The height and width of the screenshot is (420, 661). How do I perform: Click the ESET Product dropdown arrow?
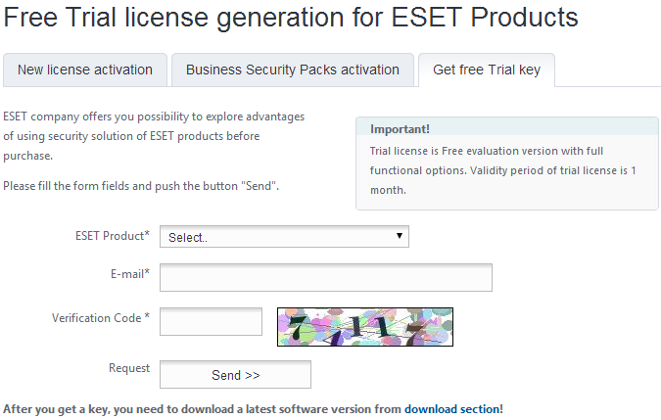pyautogui.click(x=400, y=236)
